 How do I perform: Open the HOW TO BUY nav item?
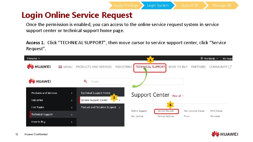[x=178, y=67]
